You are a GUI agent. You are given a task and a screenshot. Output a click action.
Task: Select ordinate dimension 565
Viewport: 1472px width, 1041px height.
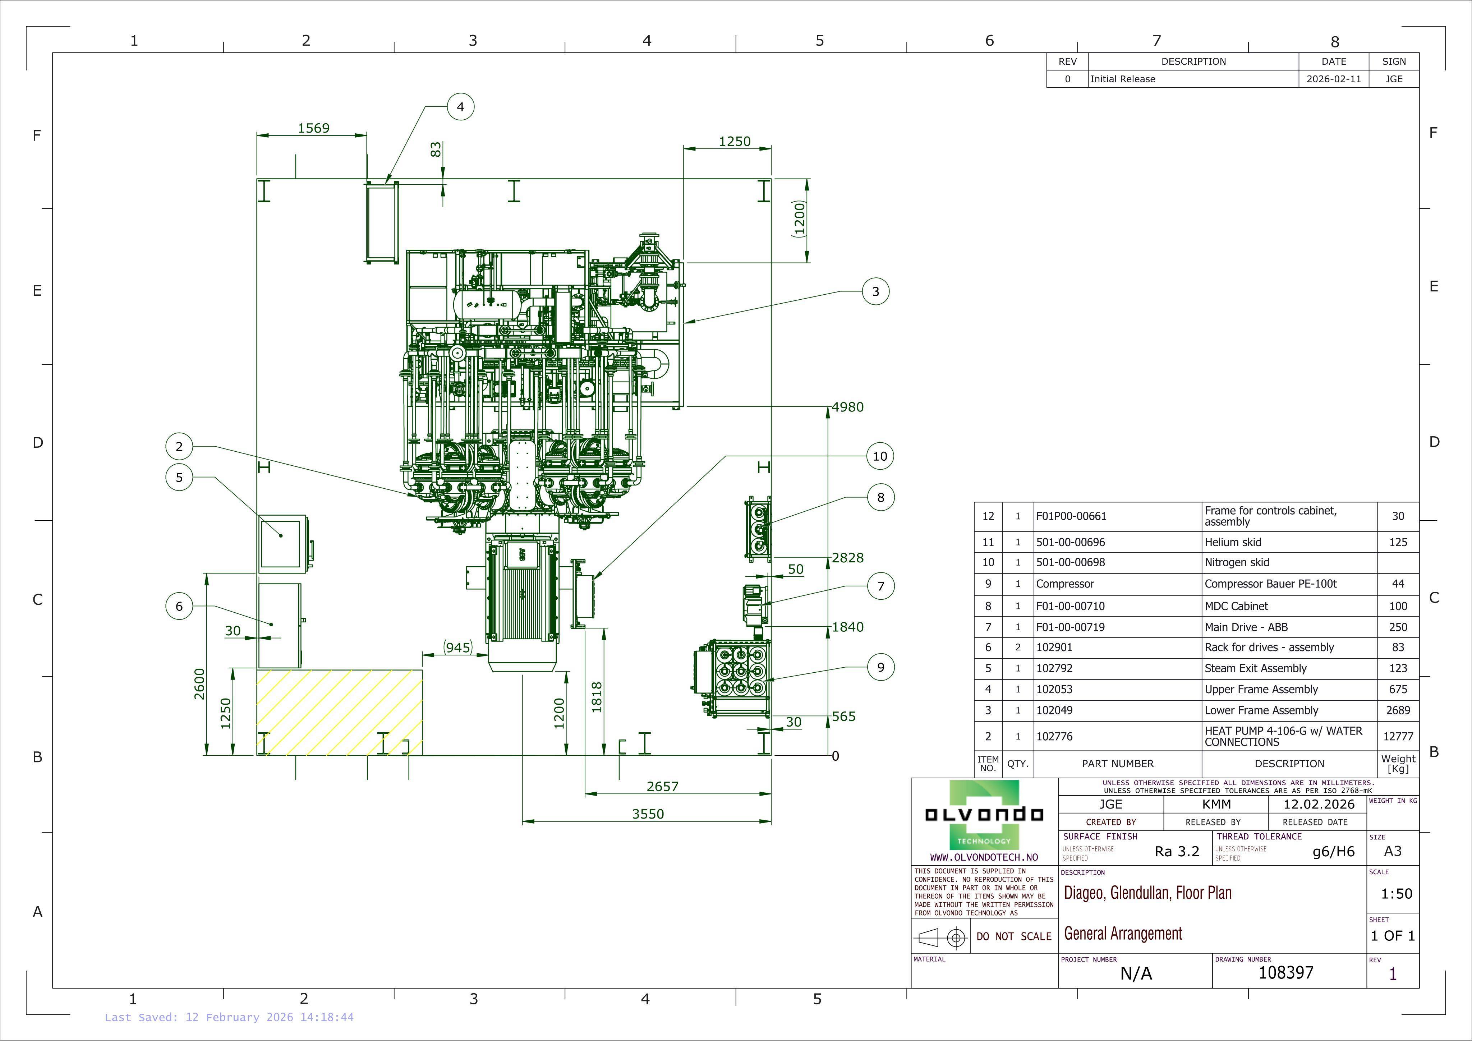pos(844,717)
